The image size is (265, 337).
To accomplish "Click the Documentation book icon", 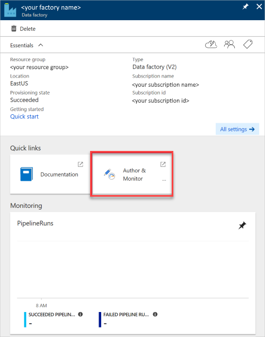I will [x=26, y=174].
